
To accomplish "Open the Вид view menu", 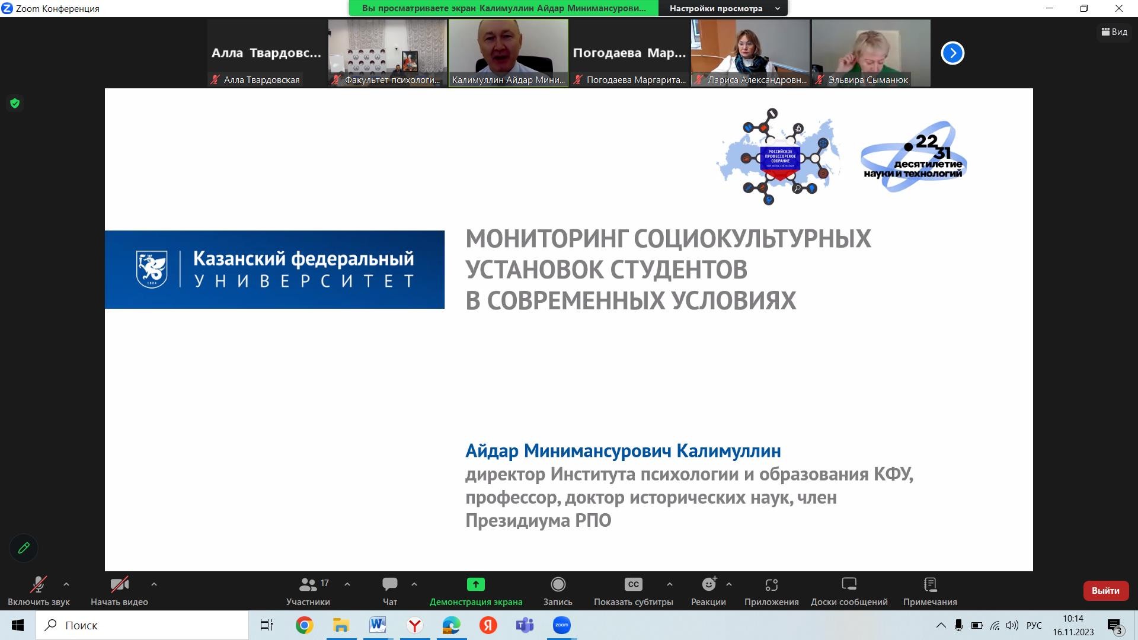I will [x=1114, y=32].
